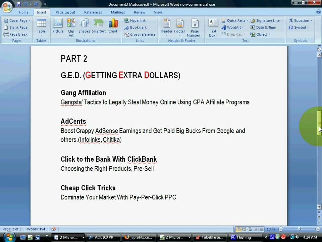The image size is (322, 242).
Task: Go to previous page browse button
Action: [319, 212]
